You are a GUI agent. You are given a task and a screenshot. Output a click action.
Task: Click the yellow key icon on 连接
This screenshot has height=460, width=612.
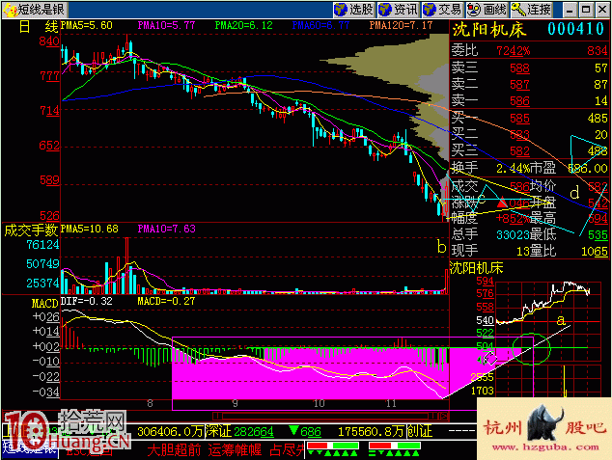coord(518,10)
